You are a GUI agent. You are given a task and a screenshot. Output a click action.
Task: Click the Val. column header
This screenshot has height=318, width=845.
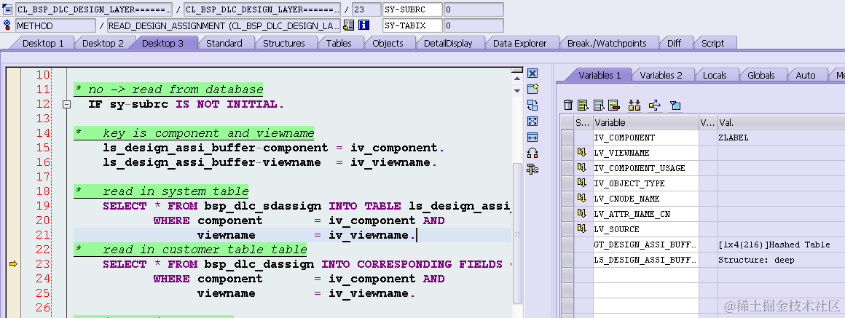781,123
